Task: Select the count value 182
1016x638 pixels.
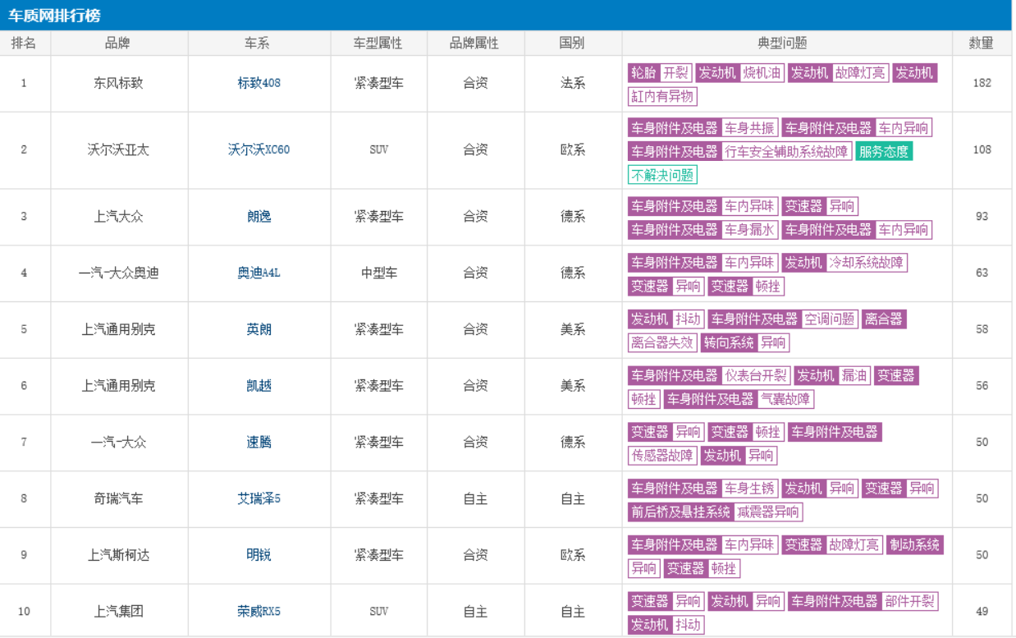Action: (x=982, y=83)
